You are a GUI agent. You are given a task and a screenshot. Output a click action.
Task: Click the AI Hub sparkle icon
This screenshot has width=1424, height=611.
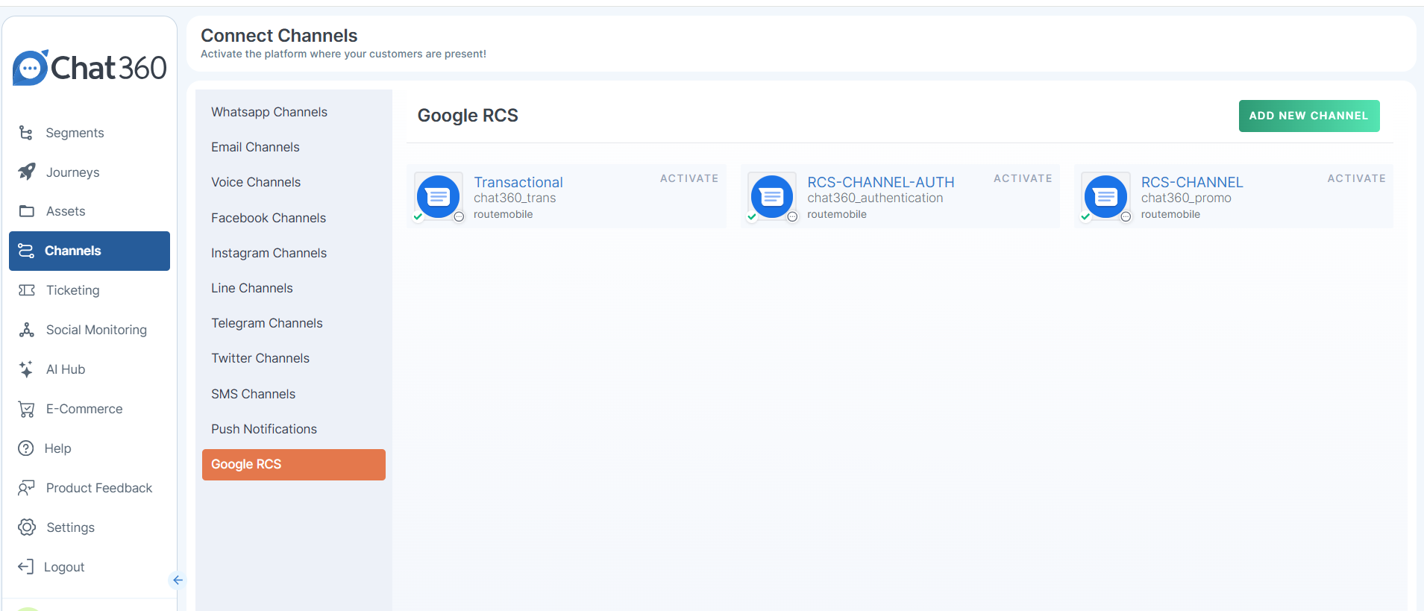tap(26, 369)
